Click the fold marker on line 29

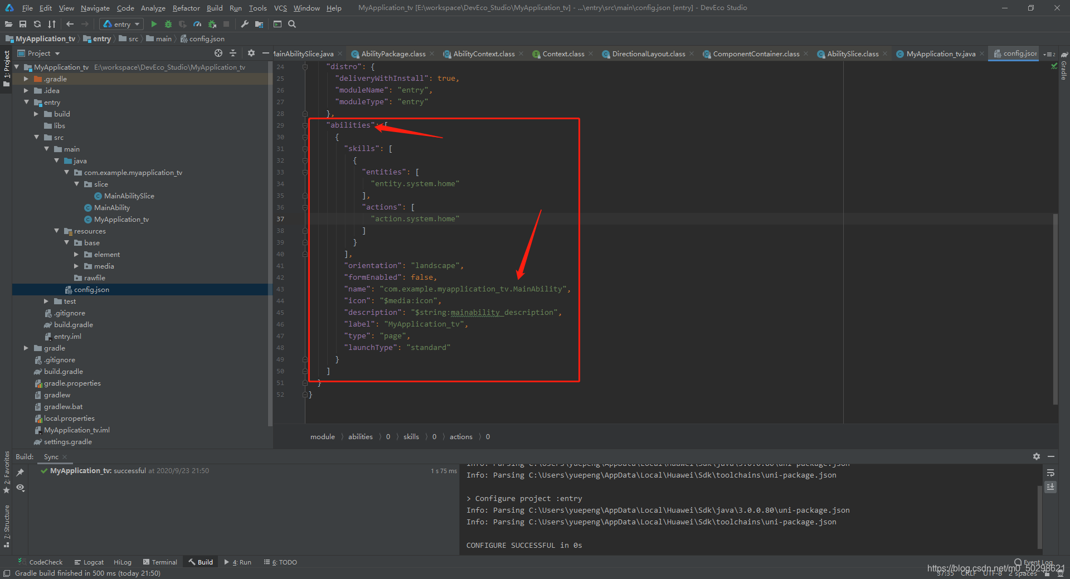pyautogui.click(x=305, y=125)
